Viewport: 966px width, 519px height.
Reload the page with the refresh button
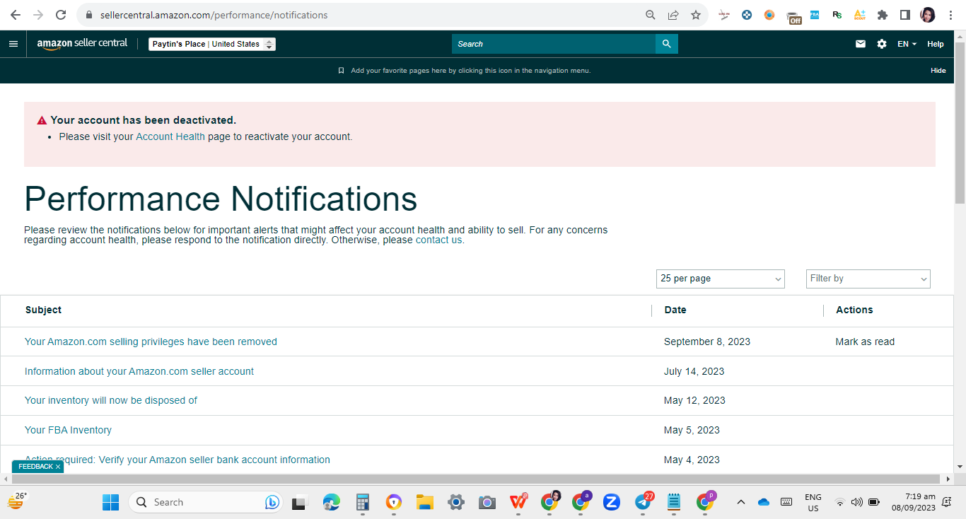pos(61,15)
